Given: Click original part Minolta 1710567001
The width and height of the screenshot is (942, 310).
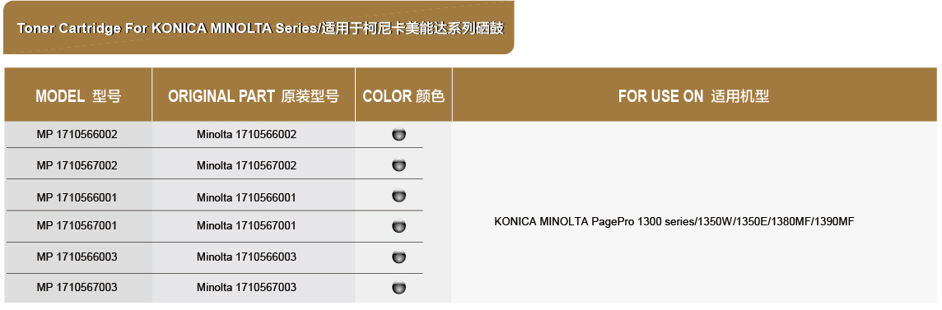Looking at the screenshot, I should [x=246, y=225].
